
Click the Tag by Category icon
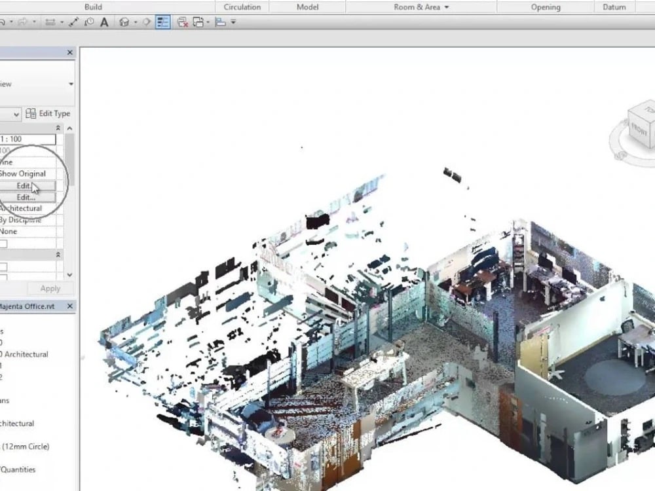coord(89,22)
